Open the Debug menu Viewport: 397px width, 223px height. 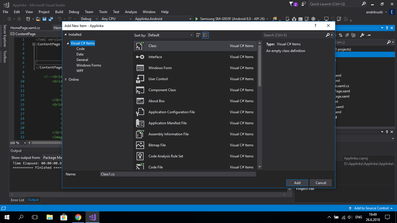coord(74,12)
